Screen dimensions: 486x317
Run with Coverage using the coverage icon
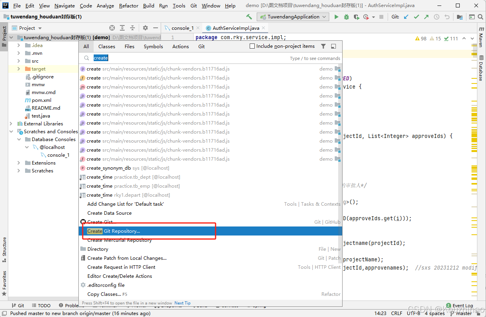[x=356, y=17]
